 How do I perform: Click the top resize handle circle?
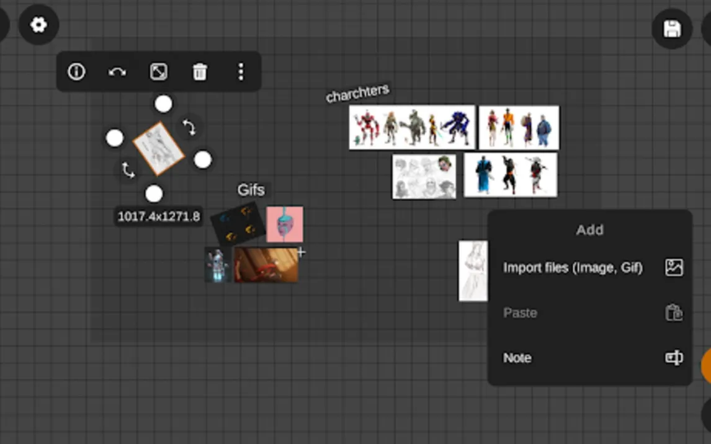point(163,104)
